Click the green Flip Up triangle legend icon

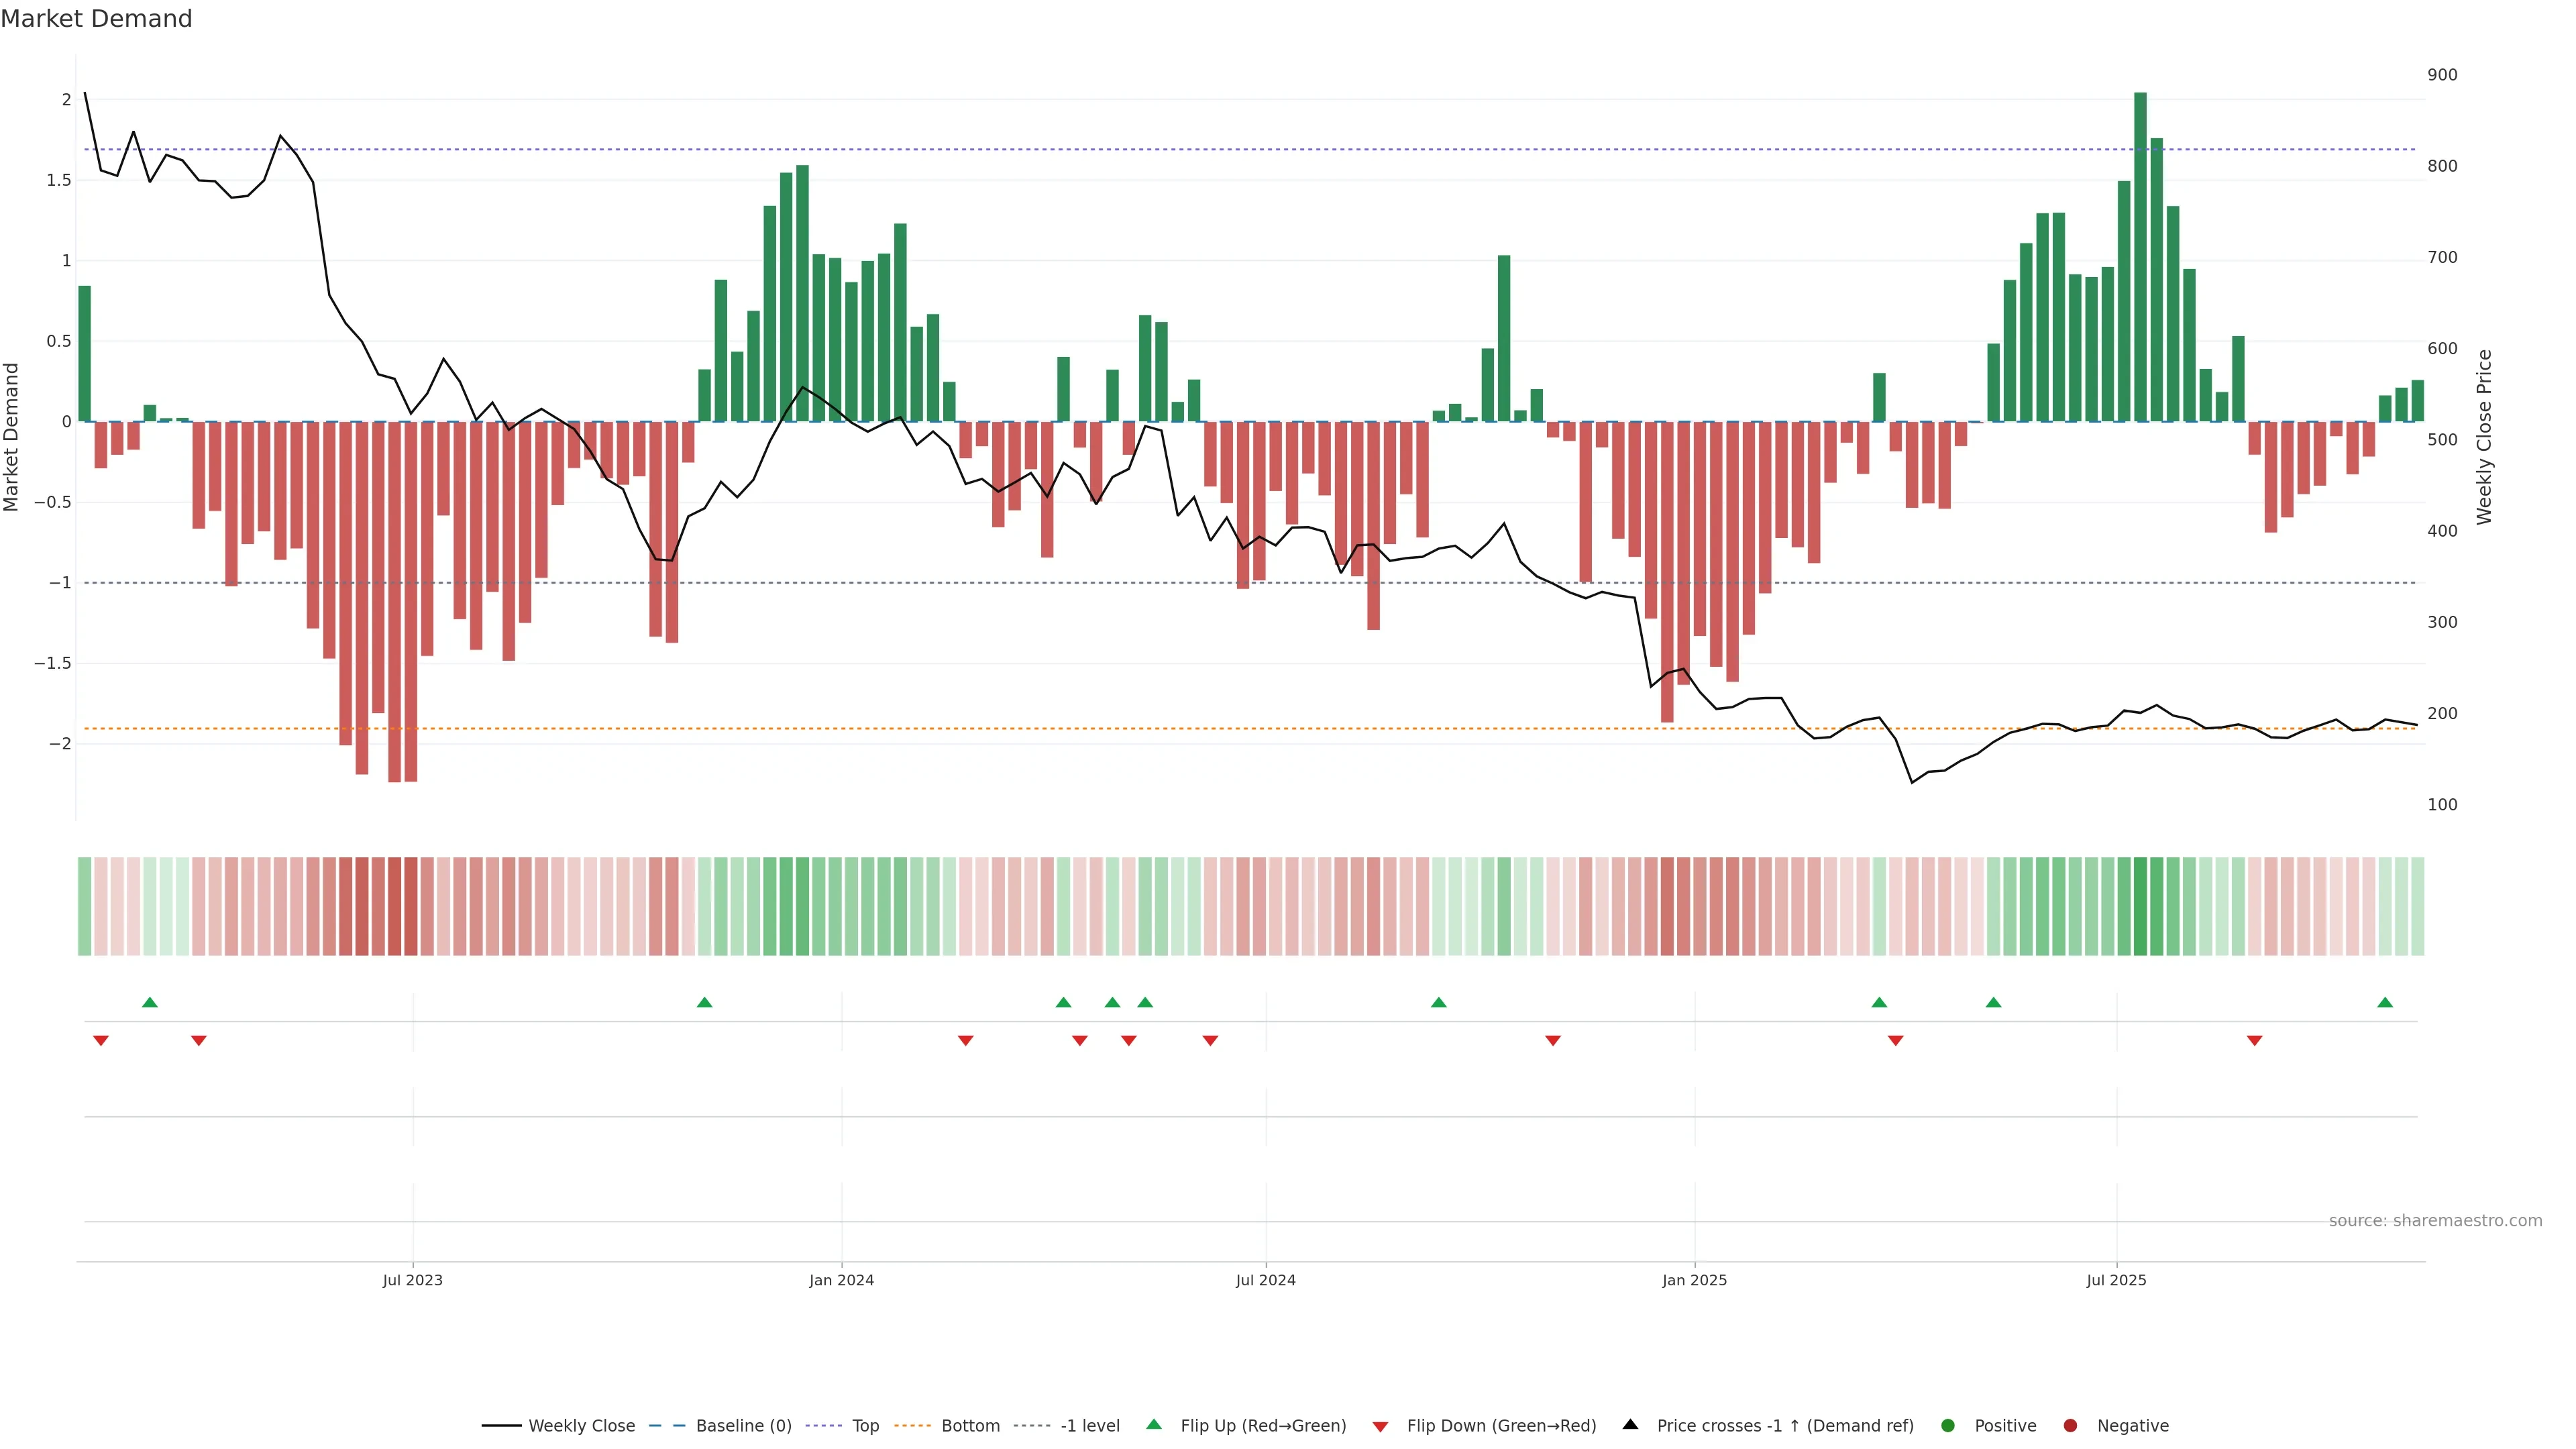(1153, 1424)
